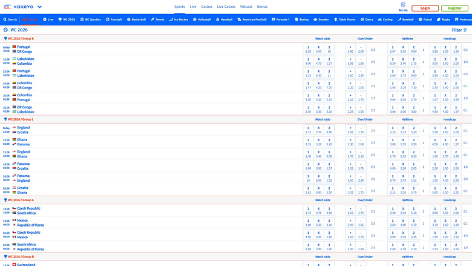The width and height of the screenshot is (472, 266).
Task: Click the Register button
Action: [454, 8]
